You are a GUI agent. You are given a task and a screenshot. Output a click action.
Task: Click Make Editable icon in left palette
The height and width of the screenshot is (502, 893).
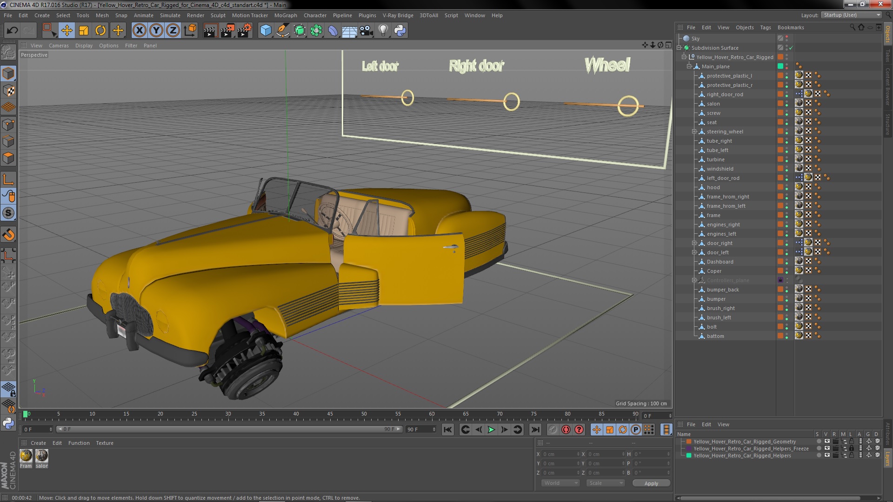8,53
